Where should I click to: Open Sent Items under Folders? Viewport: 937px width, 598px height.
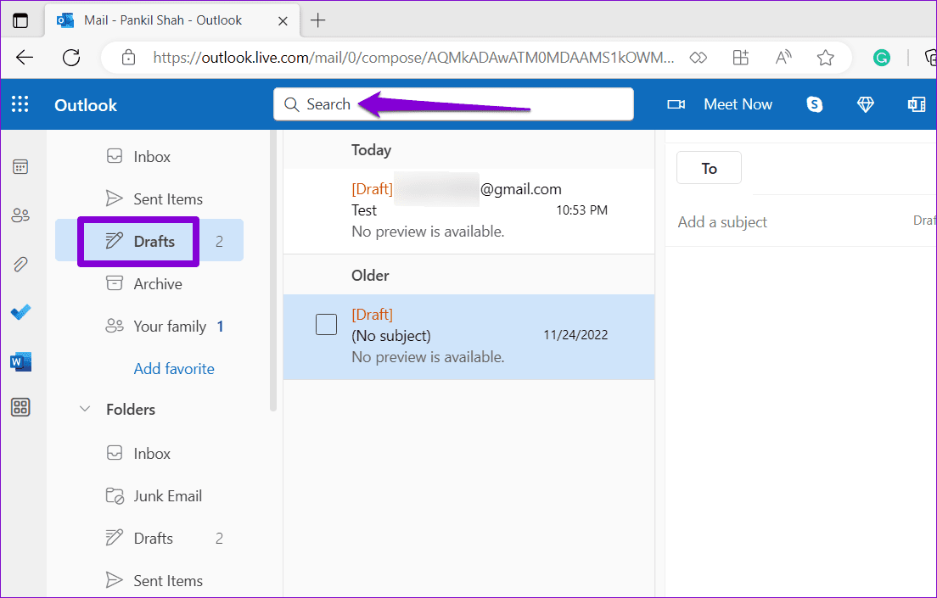[149, 581]
